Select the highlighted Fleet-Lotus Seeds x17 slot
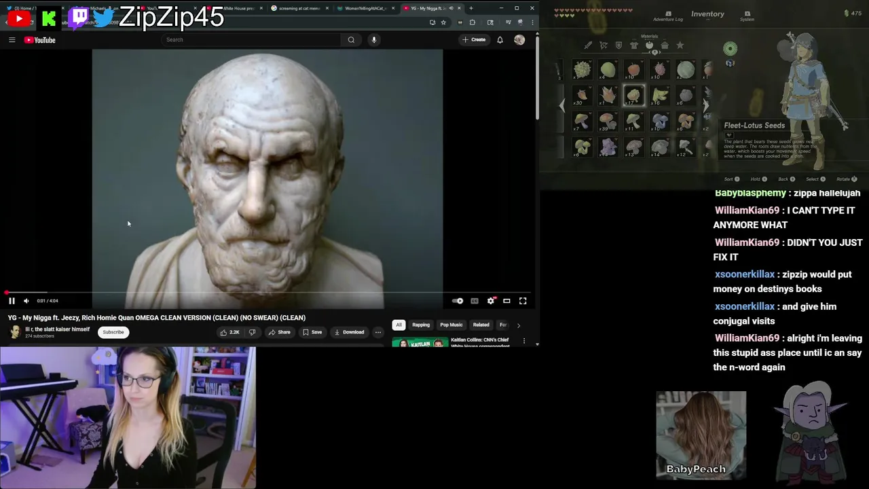The image size is (869, 489). click(633, 96)
